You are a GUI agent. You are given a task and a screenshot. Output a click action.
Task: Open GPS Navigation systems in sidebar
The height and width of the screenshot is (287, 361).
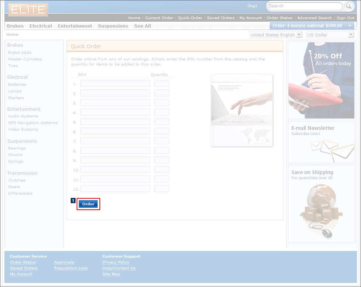pos(33,123)
